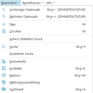Click the right chevron icon for next record
93x93 pixels.
(4, 17)
